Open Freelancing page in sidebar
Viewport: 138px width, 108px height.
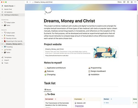(x=10, y=35)
